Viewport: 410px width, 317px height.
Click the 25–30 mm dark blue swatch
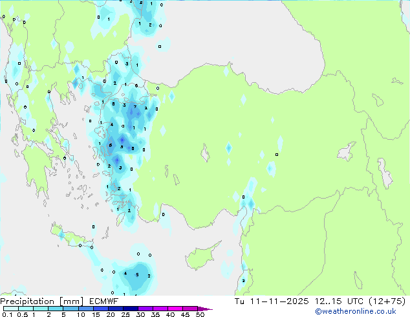131,309
